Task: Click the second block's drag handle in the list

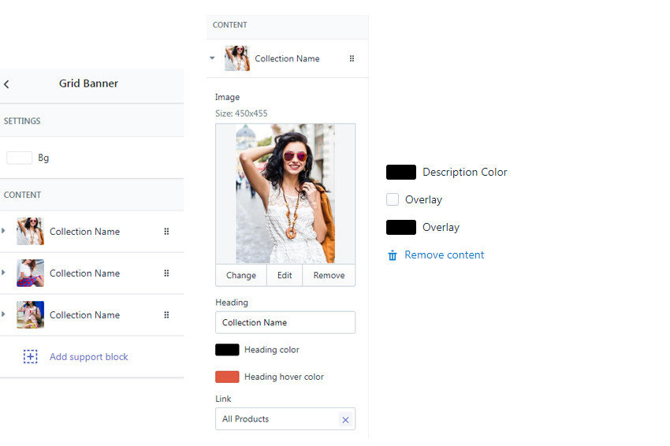Action: coord(166,273)
